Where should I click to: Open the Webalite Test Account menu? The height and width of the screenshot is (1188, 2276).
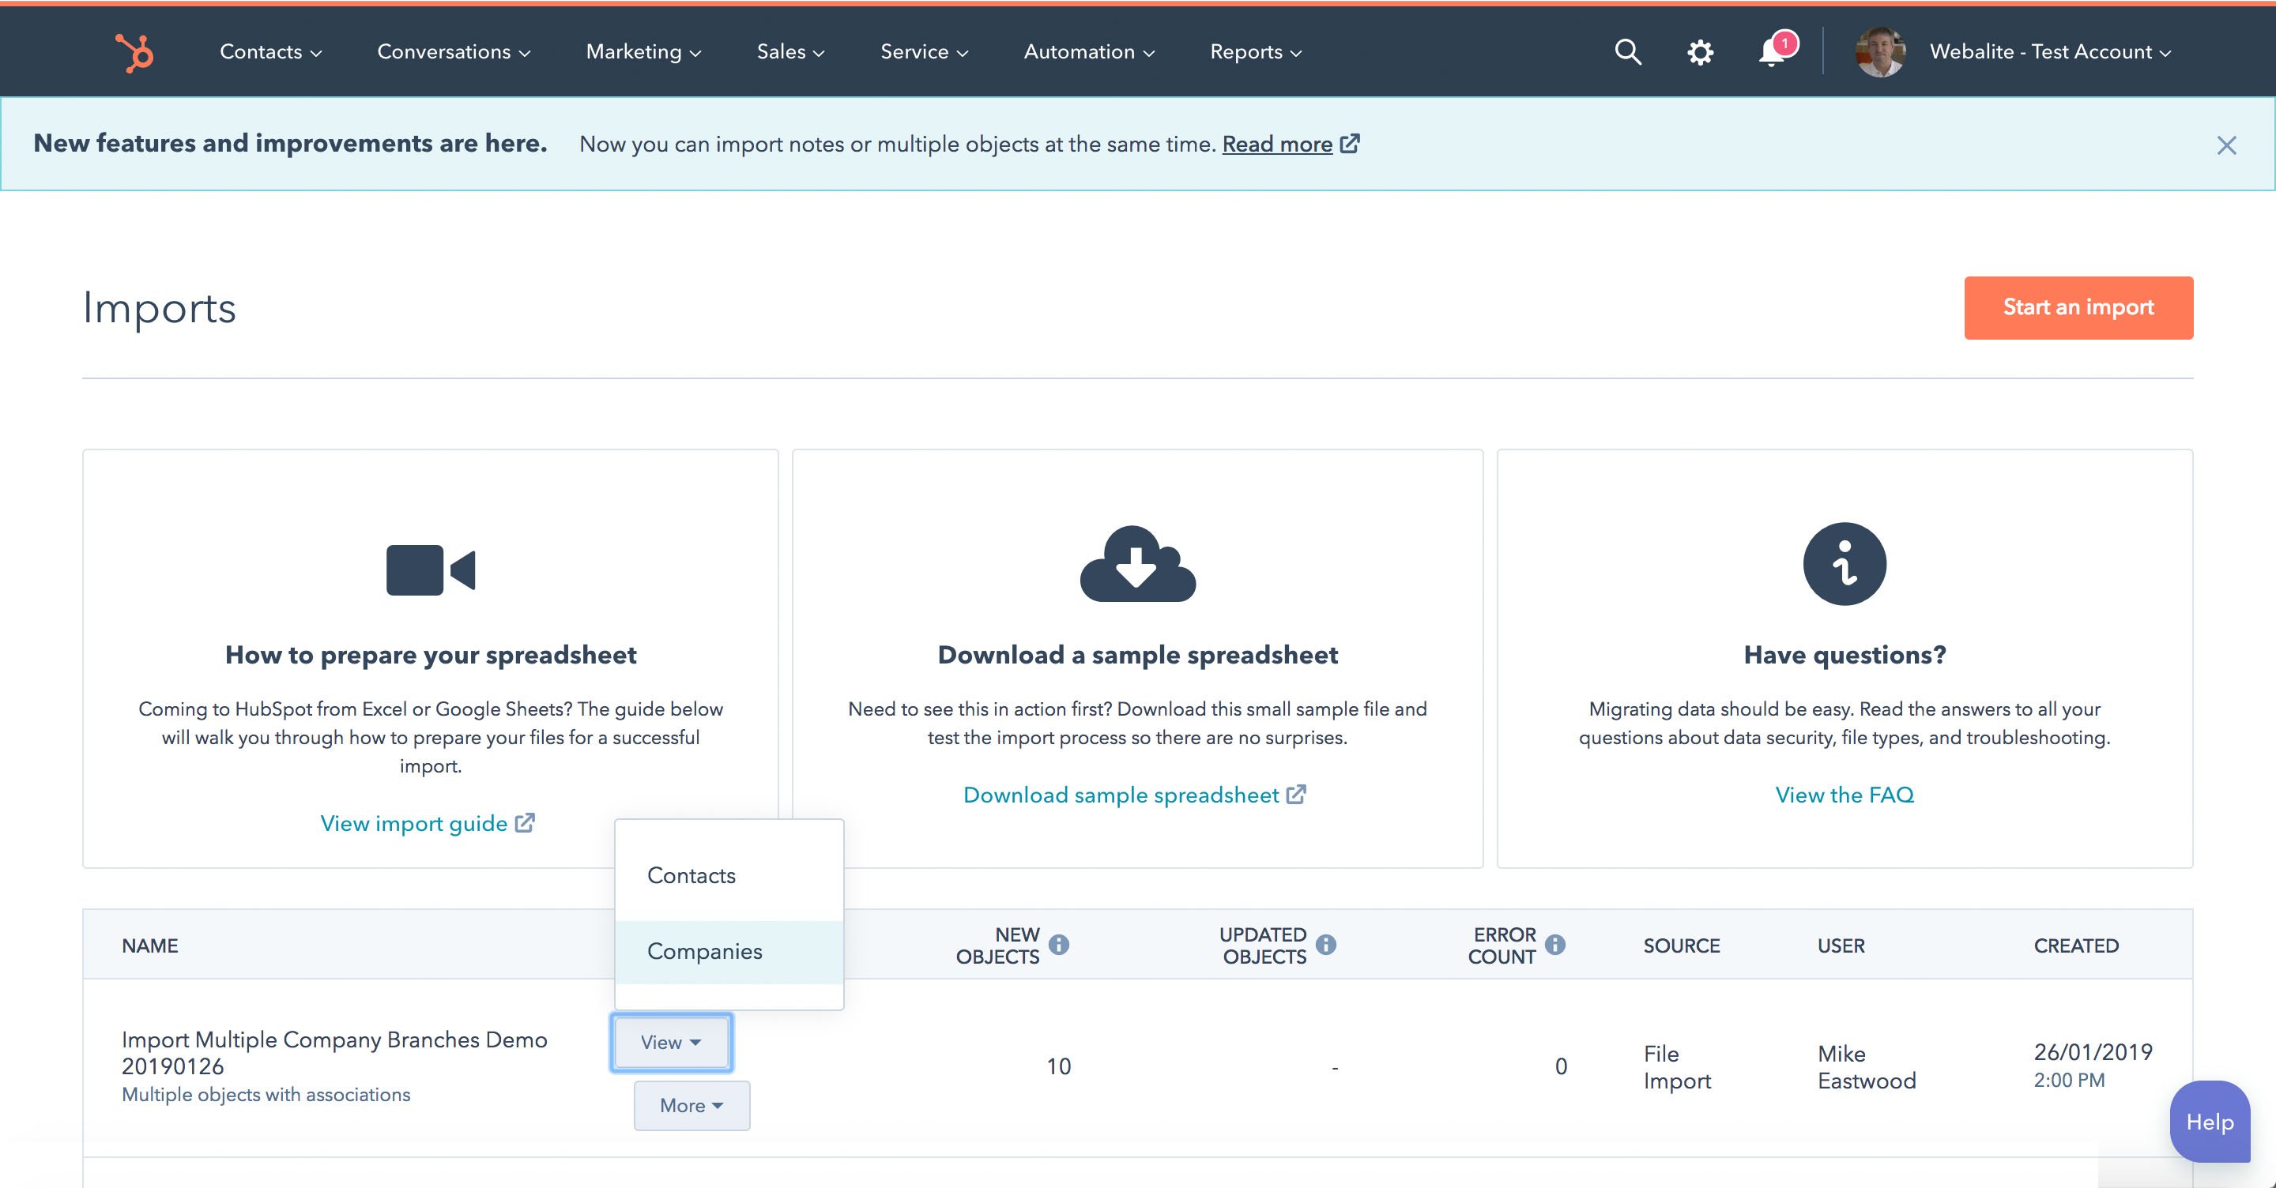[x=2048, y=51]
